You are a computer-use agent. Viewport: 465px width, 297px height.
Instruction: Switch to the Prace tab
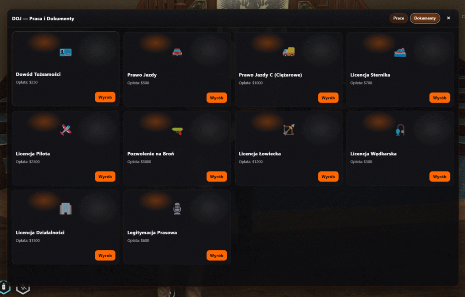point(399,18)
